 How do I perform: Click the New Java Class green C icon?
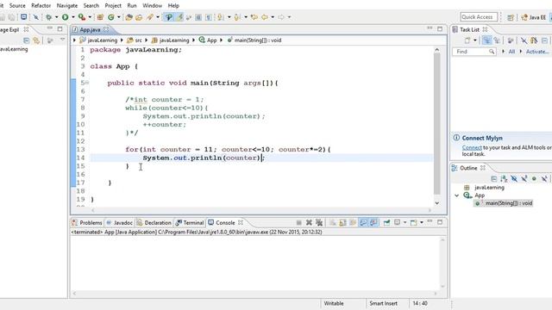(111, 17)
